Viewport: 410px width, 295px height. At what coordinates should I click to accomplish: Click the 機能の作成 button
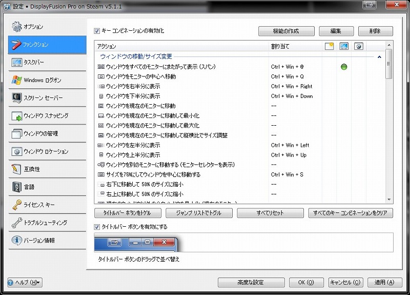pos(286,31)
